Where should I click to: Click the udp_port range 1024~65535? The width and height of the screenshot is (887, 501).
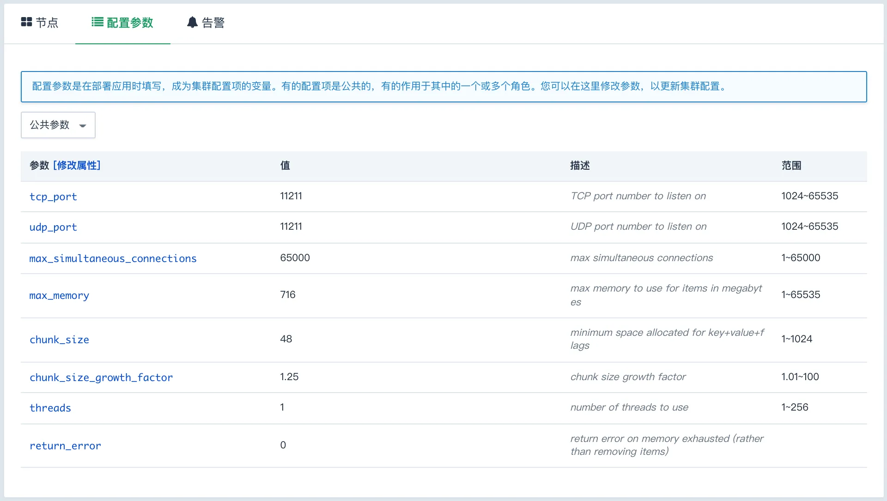(809, 226)
